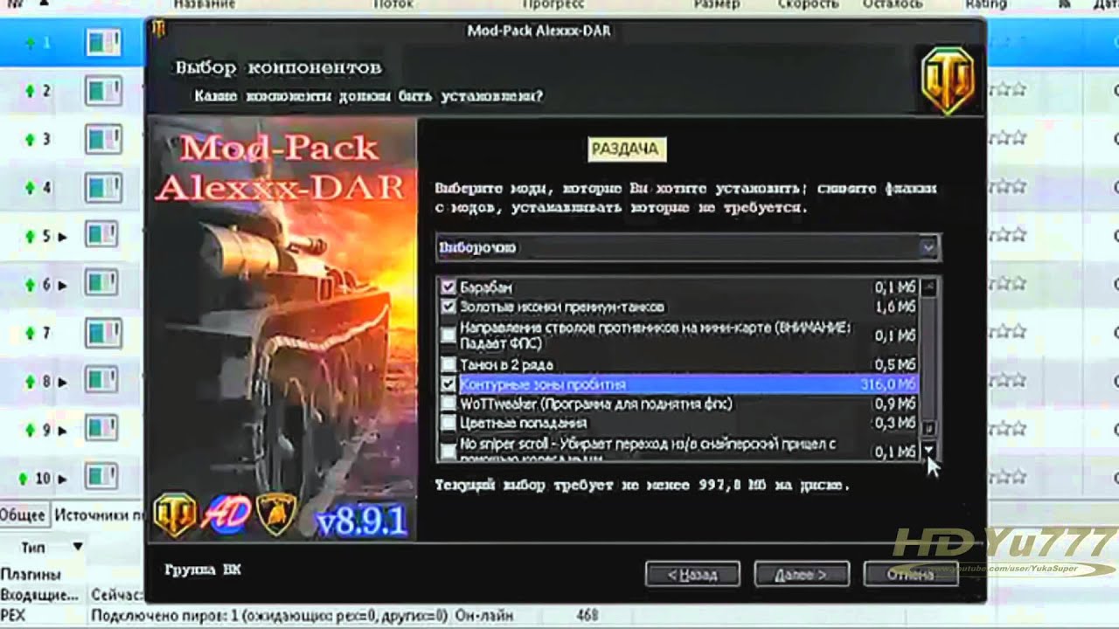Click the scroll up arrow of mod list
This screenshot has width=1119, height=629.
(x=930, y=287)
